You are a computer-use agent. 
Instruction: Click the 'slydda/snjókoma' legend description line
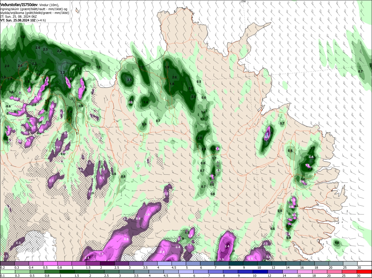click(x=34, y=13)
